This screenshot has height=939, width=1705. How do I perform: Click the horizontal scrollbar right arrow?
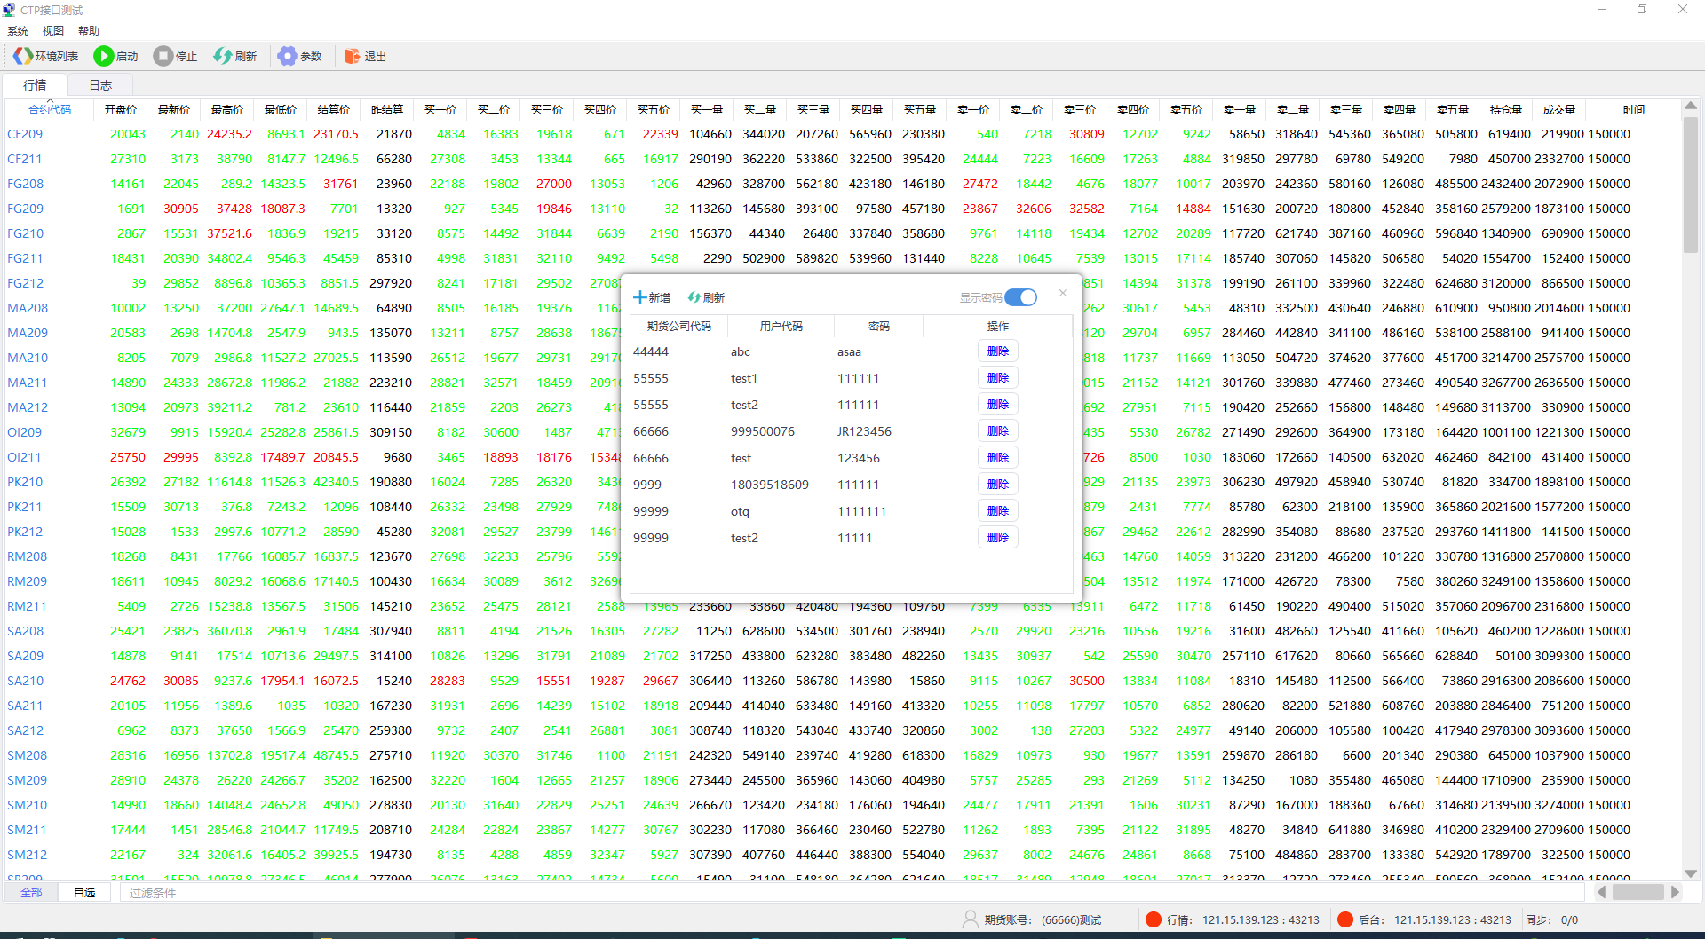[x=1675, y=892]
